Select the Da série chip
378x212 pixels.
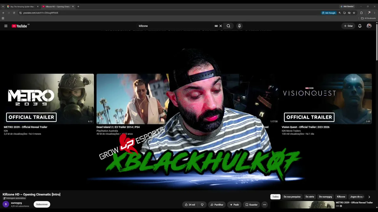point(310,197)
